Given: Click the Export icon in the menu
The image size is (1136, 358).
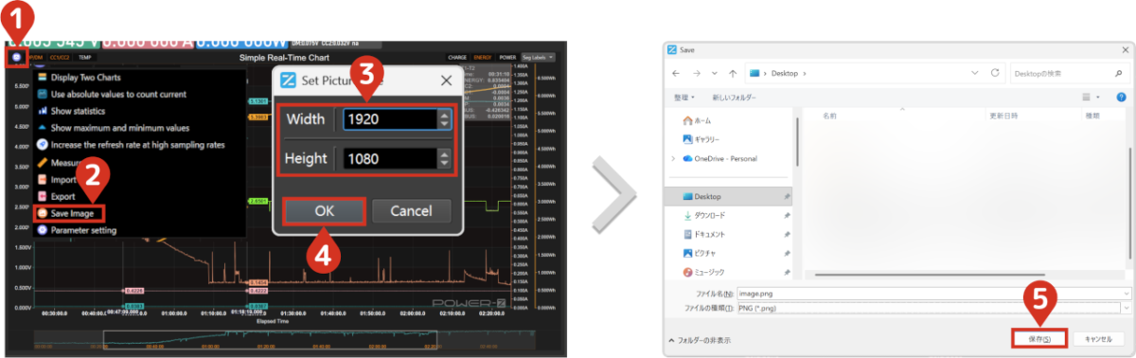Looking at the screenshot, I should (x=42, y=196).
